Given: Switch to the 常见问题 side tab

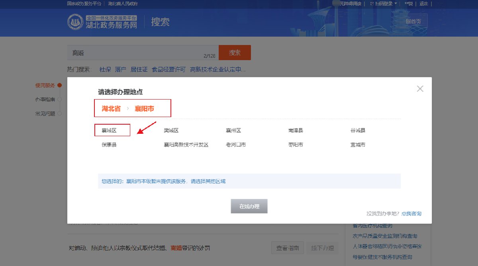Looking at the screenshot, I should tap(45, 113).
